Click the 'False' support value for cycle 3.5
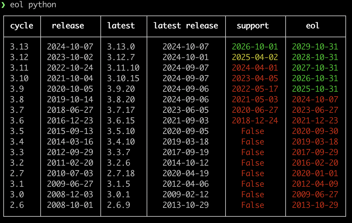 click(253, 131)
